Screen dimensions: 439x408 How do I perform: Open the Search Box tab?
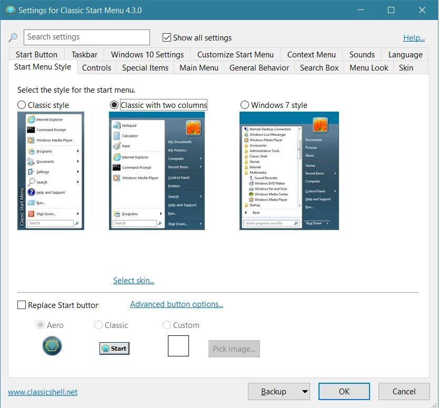tap(319, 68)
